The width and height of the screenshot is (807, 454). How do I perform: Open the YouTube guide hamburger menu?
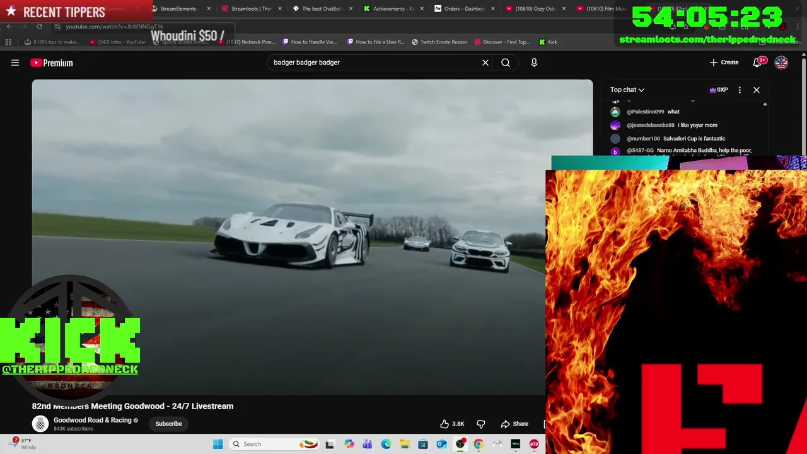(15, 62)
